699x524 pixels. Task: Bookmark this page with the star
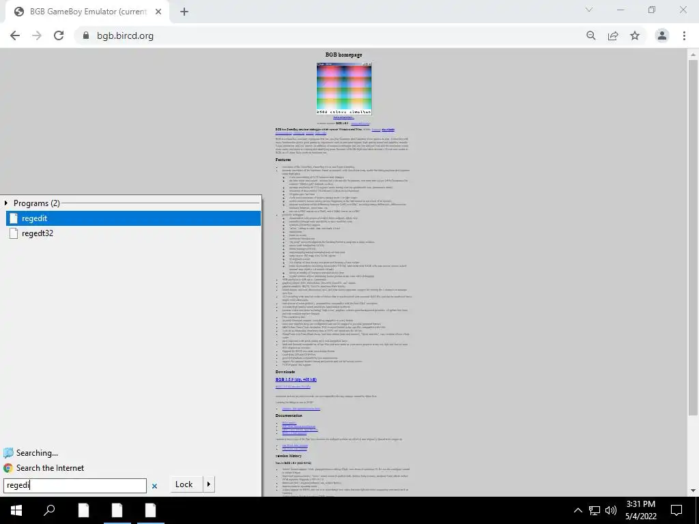(635, 35)
